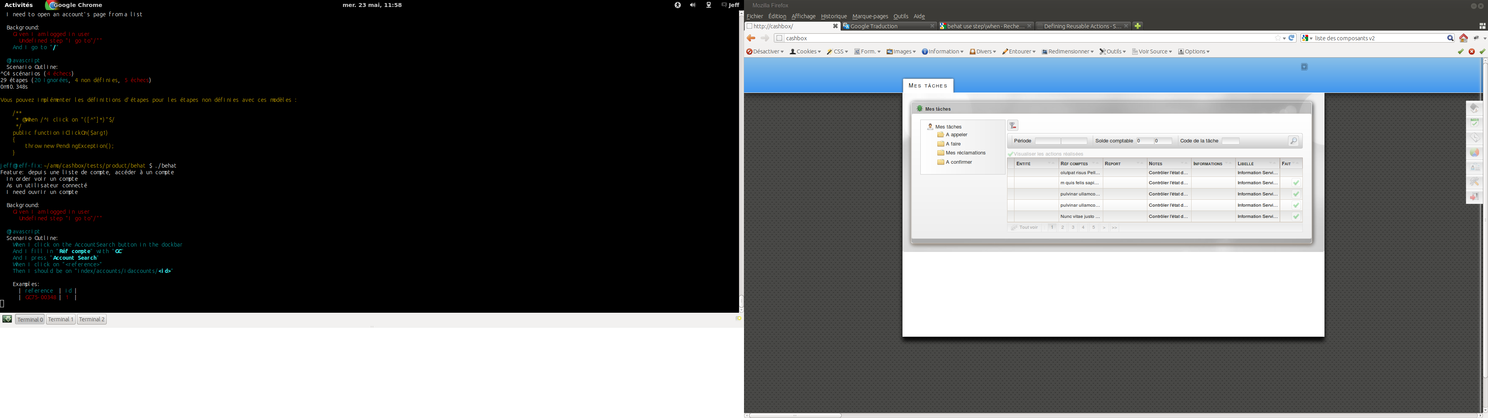1488x418 pixels.
Task: Click the volume icon in top system bar
Action: pyautogui.click(x=692, y=5)
